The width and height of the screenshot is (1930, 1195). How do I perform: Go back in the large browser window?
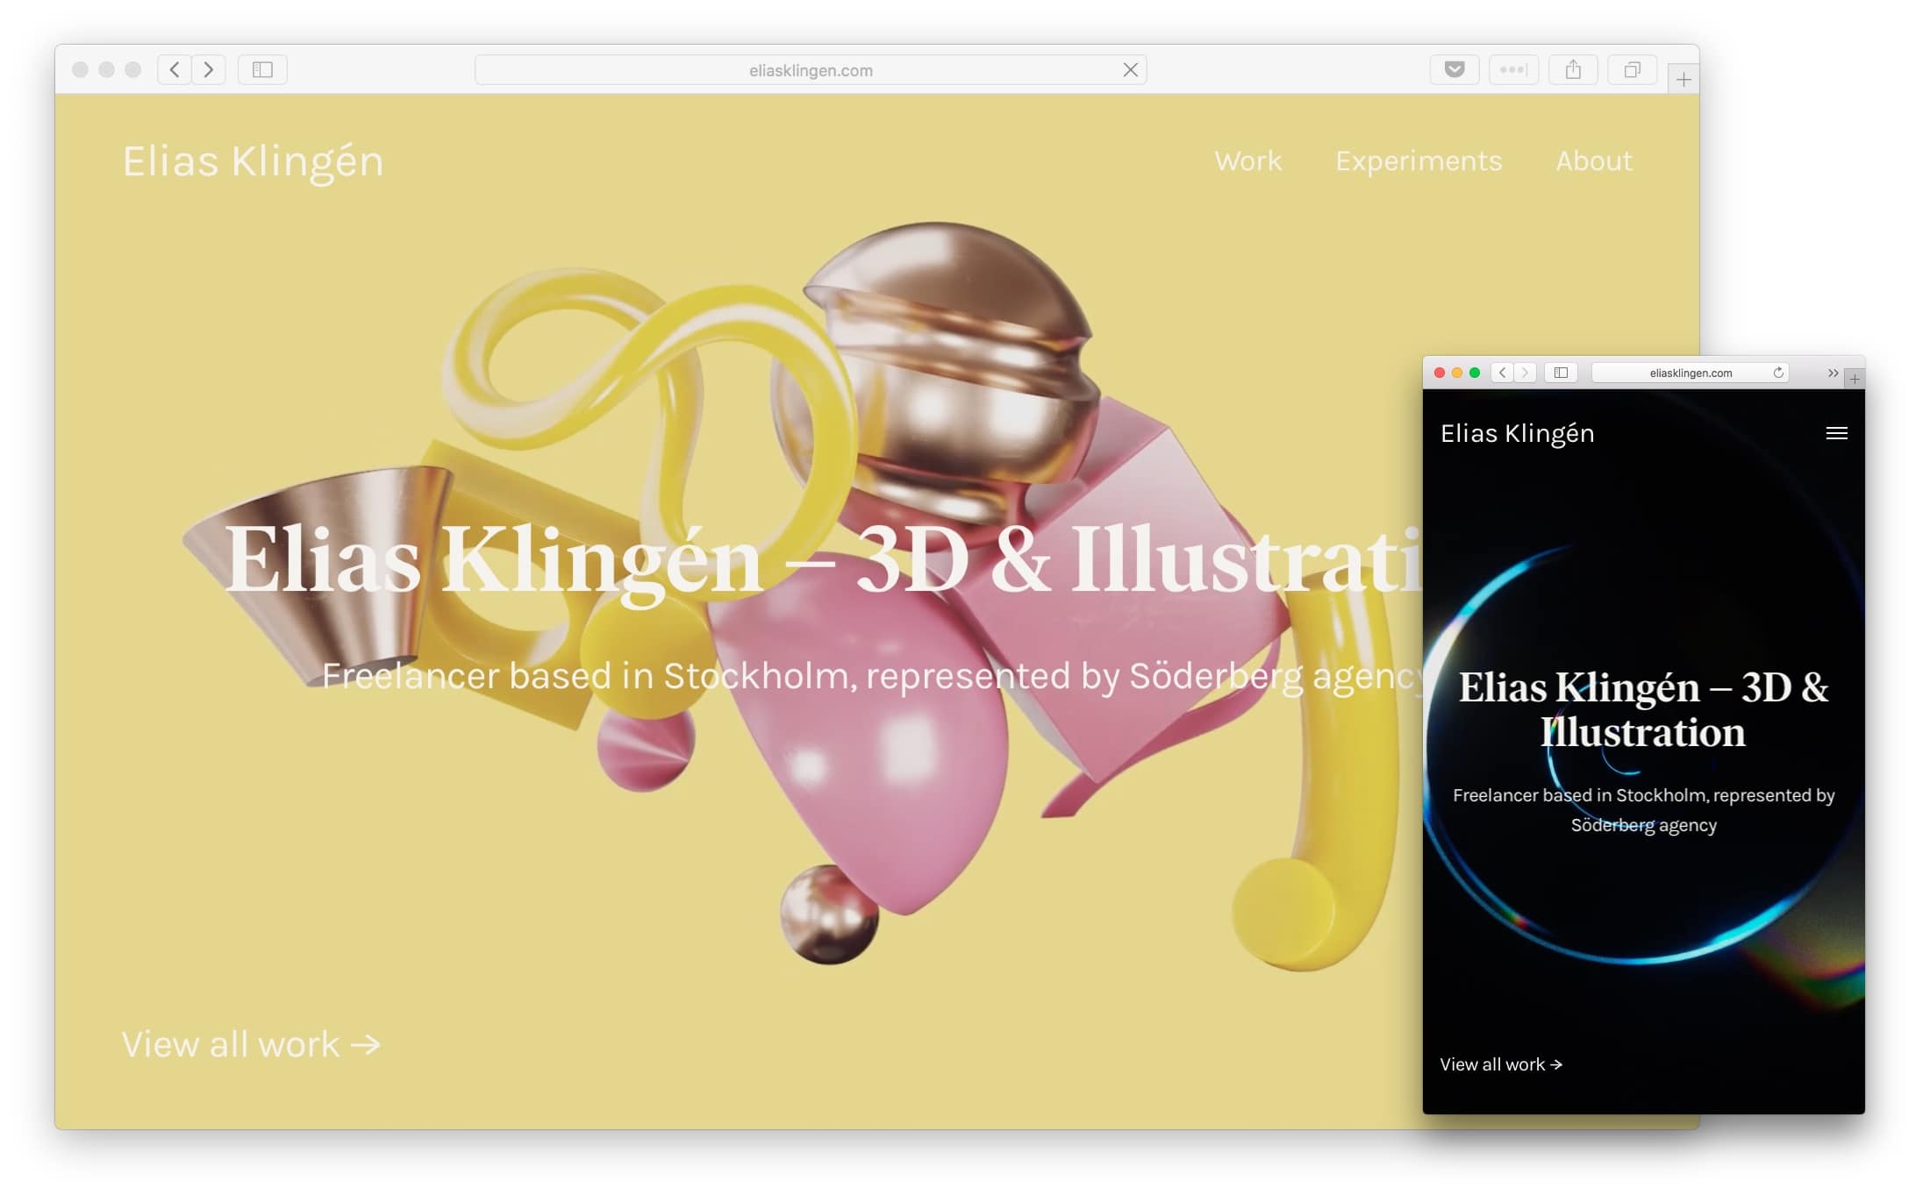tap(175, 69)
